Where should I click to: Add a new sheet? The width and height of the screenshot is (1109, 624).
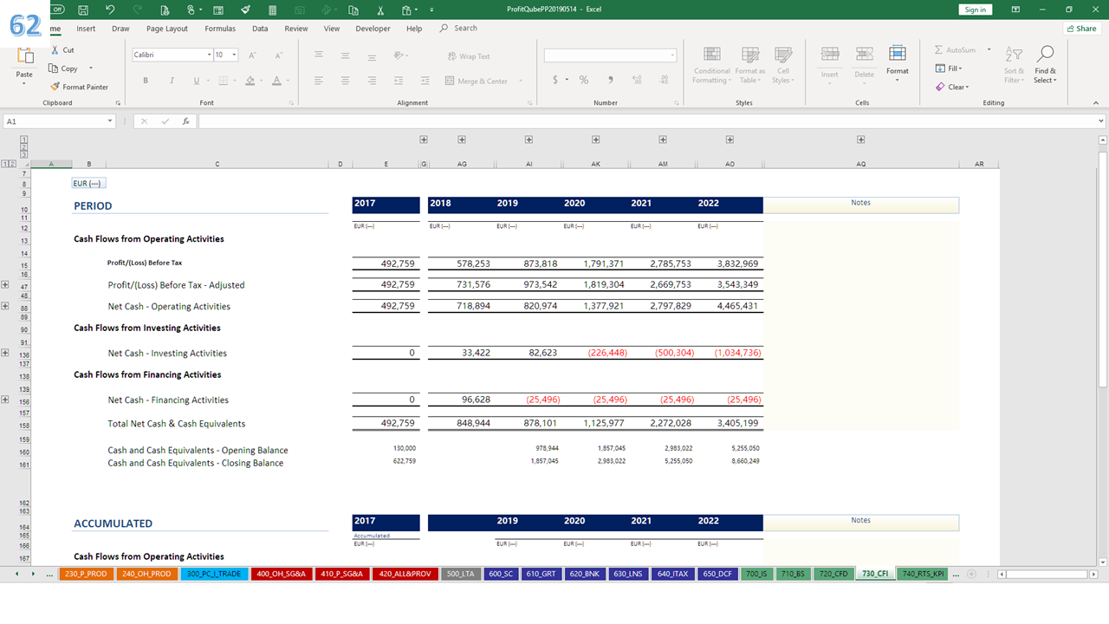click(971, 574)
